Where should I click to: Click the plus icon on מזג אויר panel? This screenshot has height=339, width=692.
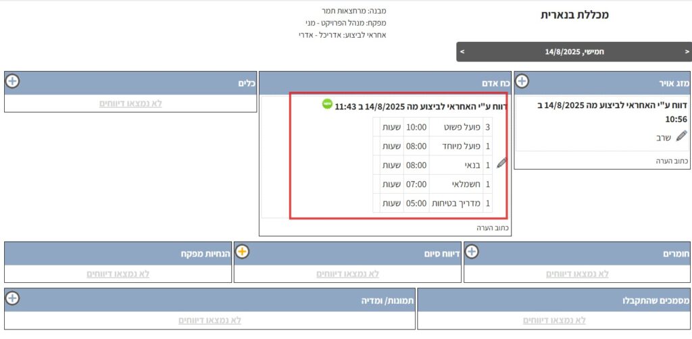(522, 82)
